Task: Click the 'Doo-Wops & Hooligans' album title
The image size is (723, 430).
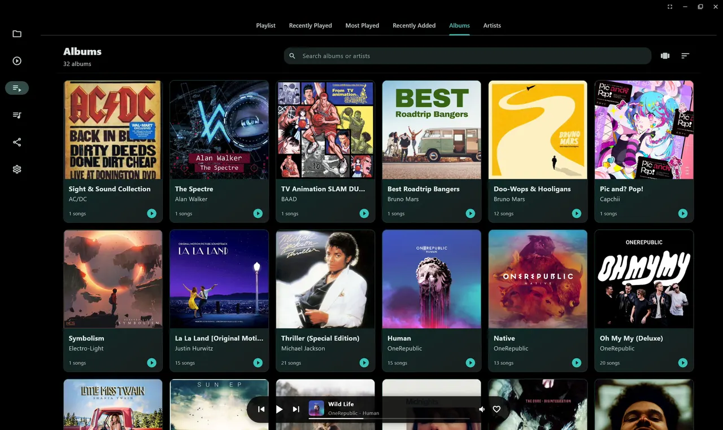Action: [x=531, y=189]
